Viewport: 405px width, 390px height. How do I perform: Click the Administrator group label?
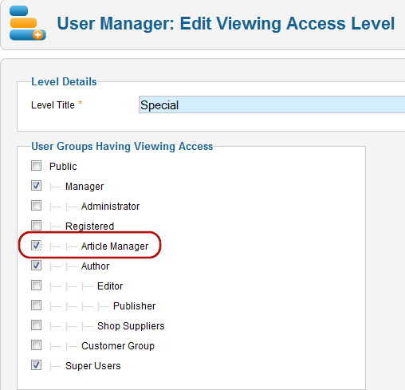(110, 207)
